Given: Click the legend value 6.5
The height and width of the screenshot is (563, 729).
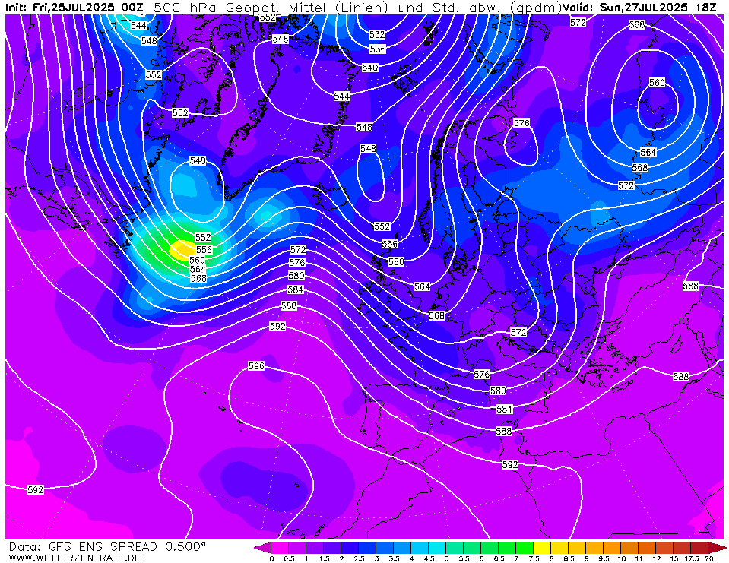Looking at the screenshot, I should 499,558.
